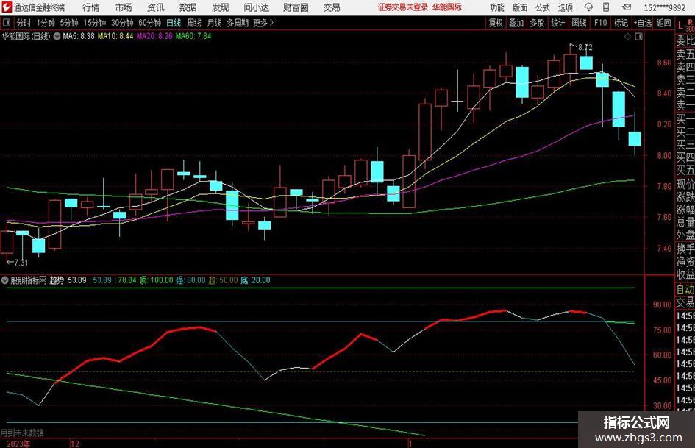Click the MA10: 8.44 value label
Viewport: 695px width, 448px height.
click(115, 36)
